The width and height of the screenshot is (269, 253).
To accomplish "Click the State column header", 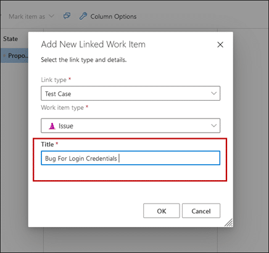I will (x=10, y=39).
